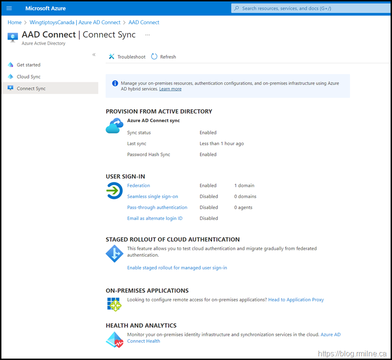This screenshot has height=360, width=392.
Task: Open the Azure portal hamburger menu
Action: coord(9,8)
